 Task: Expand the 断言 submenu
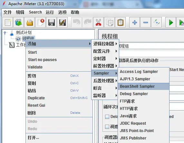click(105, 88)
